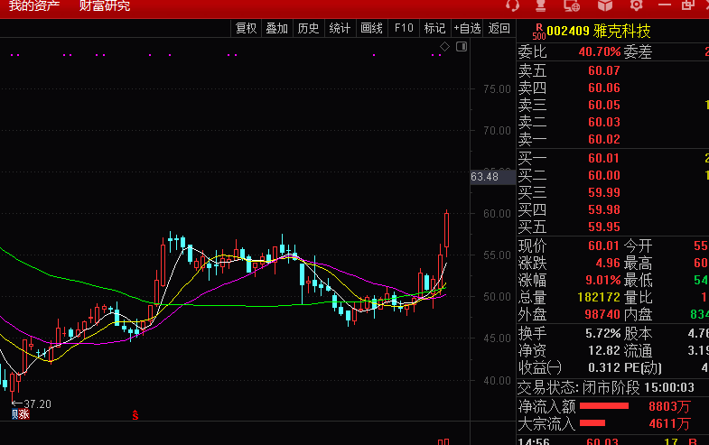This screenshot has height=445, width=709.
Task: Click the stock title 002409 雅克科技
Action: pyautogui.click(x=599, y=32)
